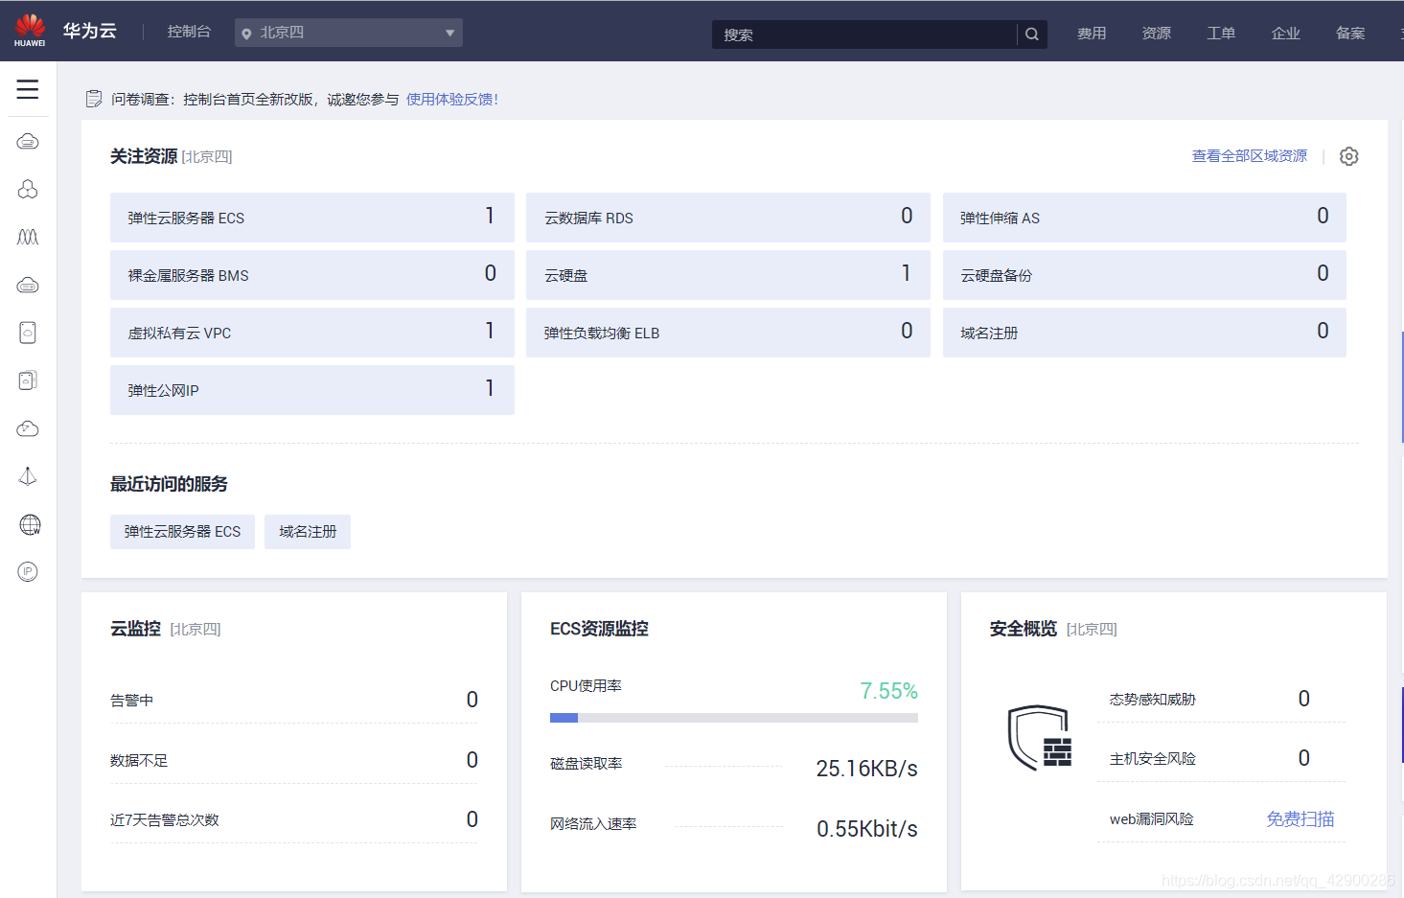The width and height of the screenshot is (1404, 898).
Task: Open 工单 menu in top bar
Action: coord(1221,34)
